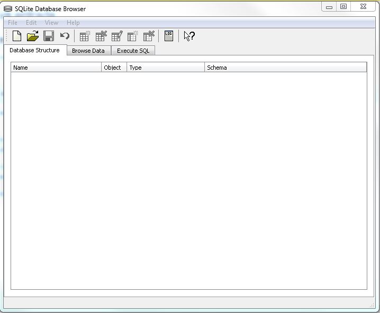Maximize the SQLite Database Browser window
Image resolution: width=380 pixels, height=313 pixels.
tap(343, 6)
